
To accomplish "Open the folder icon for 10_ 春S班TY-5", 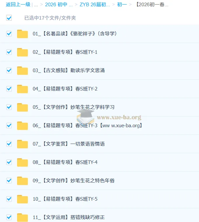I will (22, 199).
